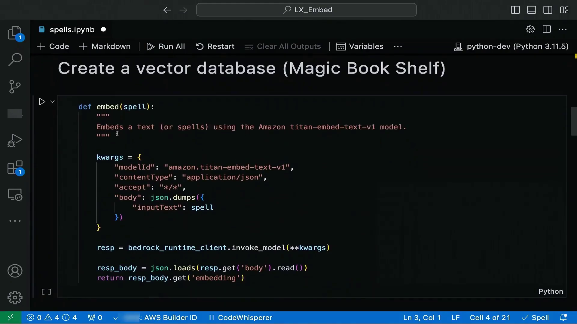Toggle the bottom panel layout button
577x324 pixels.
[x=531, y=10]
